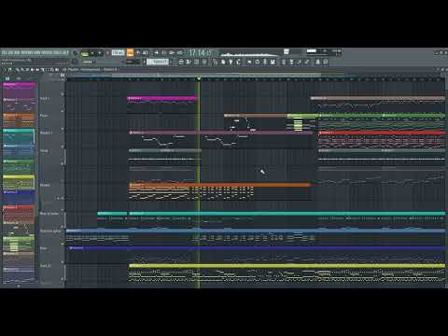Open the HELP menu

click(x=64, y=52)
